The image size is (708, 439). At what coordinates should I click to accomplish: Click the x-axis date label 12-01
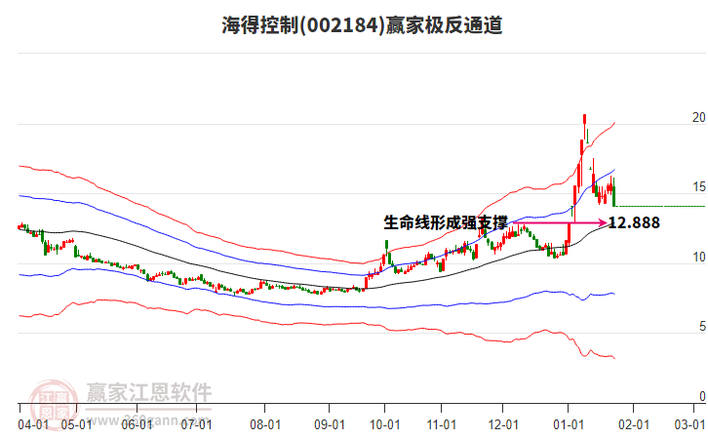point(503,425)
